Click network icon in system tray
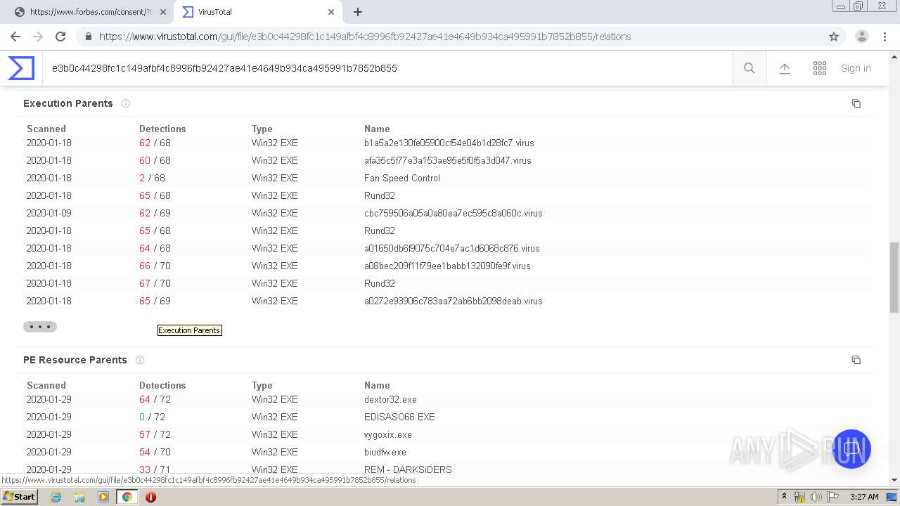Image resolution: width=900 pixels, height=506 pixels. tap(799, 497)
